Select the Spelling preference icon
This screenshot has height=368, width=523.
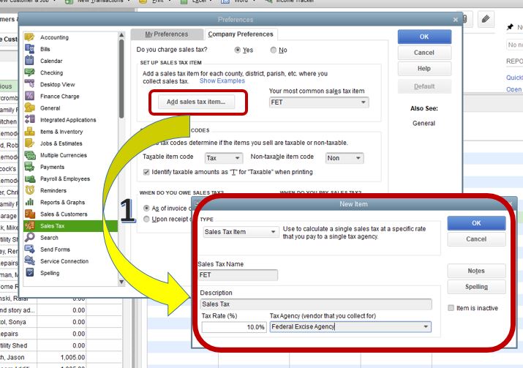[x=29, y=273]
